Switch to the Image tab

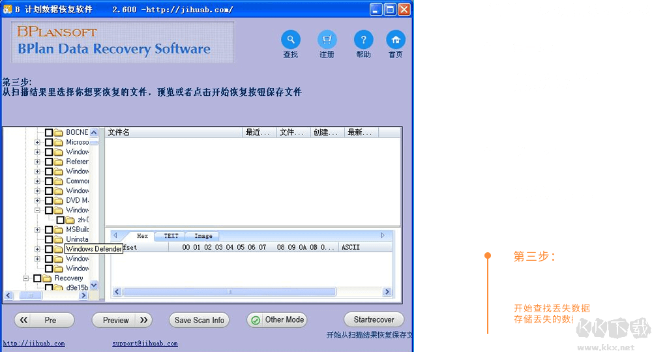[203, 236]
